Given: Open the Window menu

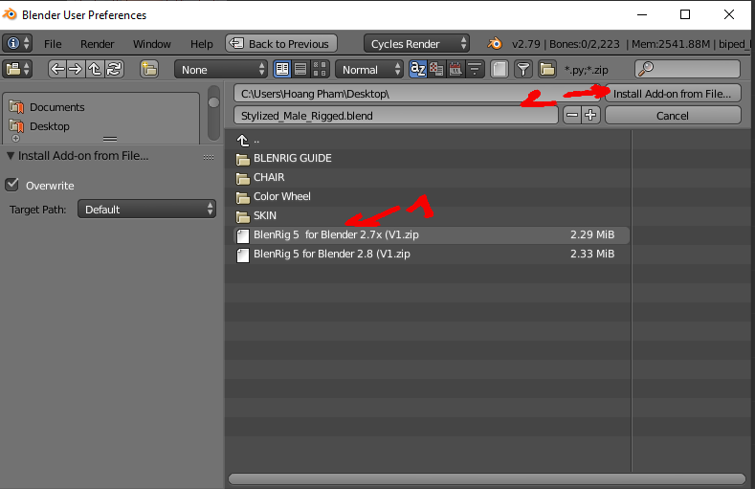Looking at the screenshot, I should (152, 44).
